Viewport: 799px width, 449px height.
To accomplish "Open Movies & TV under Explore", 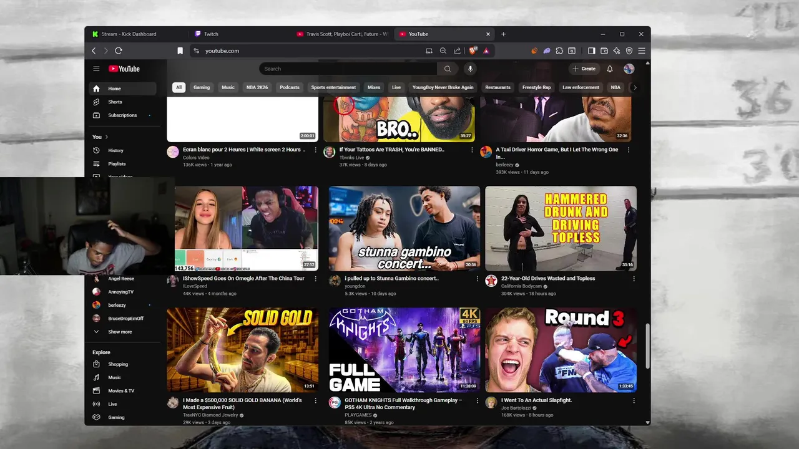I will (x=122, y=391).
